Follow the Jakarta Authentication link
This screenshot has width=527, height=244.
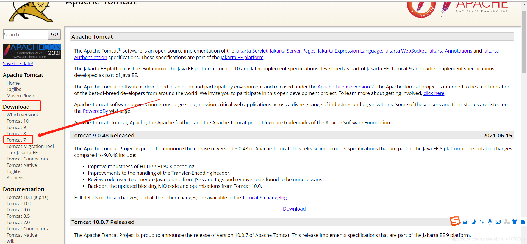[x=91, y=58]
